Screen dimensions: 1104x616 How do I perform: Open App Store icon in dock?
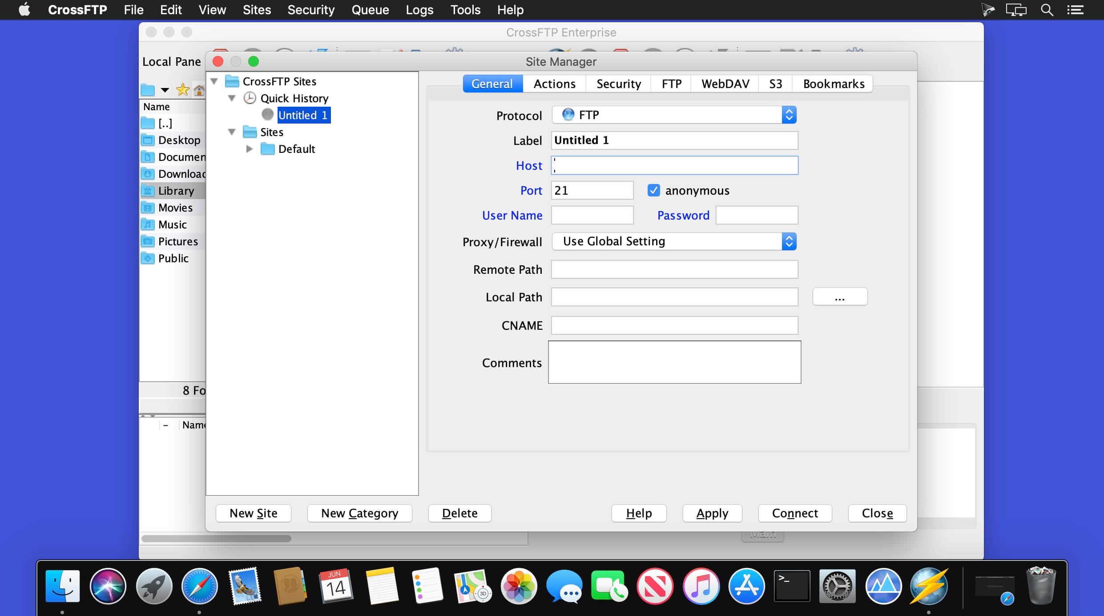[x=746, y=586]
